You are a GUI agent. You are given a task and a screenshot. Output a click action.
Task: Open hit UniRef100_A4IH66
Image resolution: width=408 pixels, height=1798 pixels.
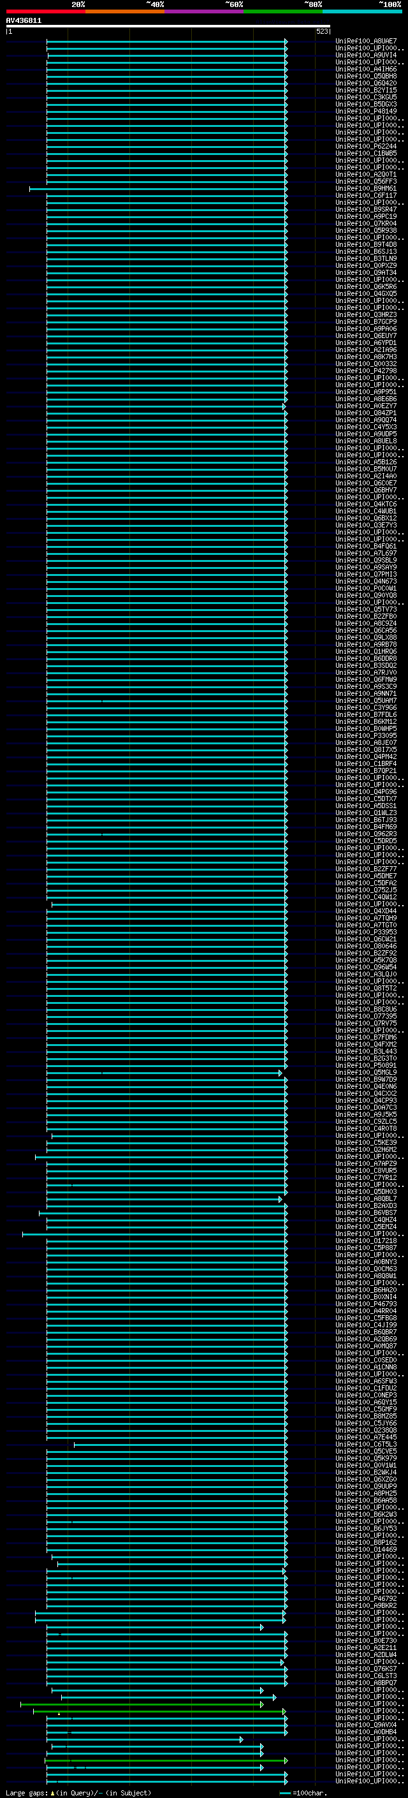click(366, 69)
